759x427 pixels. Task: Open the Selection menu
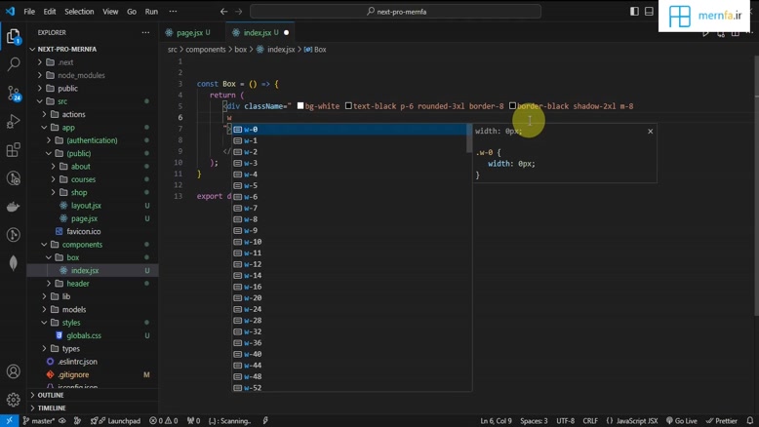point(79,12)
